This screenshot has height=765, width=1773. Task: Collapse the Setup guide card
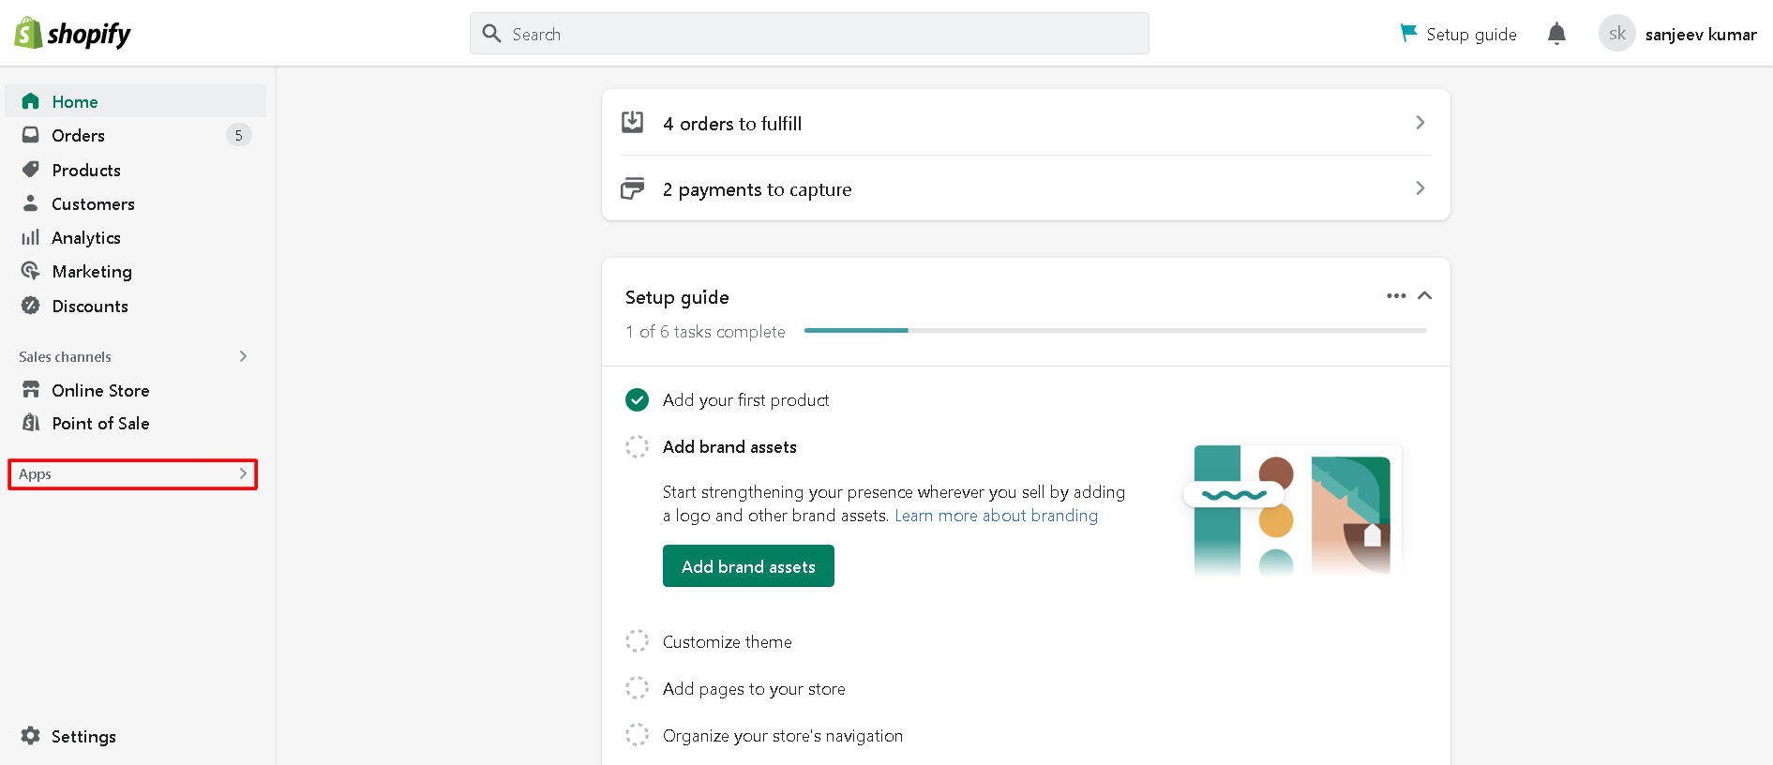coord(1424,295)
